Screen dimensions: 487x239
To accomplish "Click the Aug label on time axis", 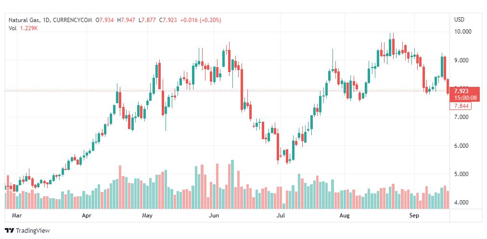I will pyautogui.click(x=345, y=215).
